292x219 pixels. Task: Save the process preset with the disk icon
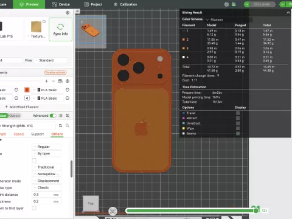[60, 126]
